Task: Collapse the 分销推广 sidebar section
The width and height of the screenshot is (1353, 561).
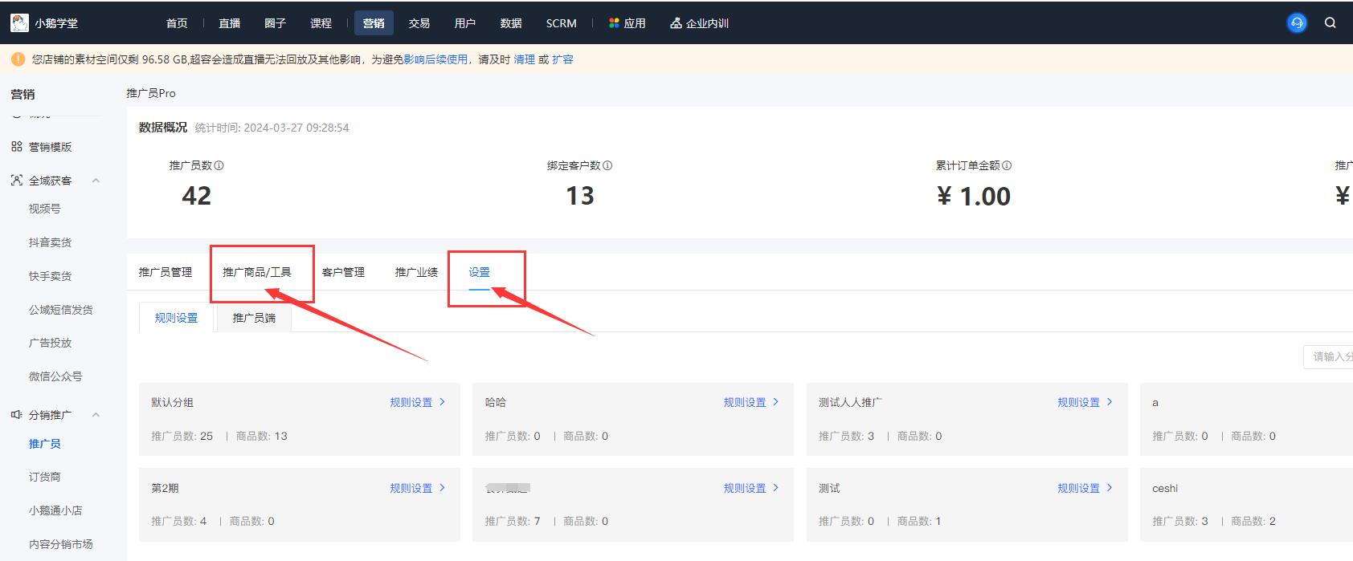Action: [96, 415]
